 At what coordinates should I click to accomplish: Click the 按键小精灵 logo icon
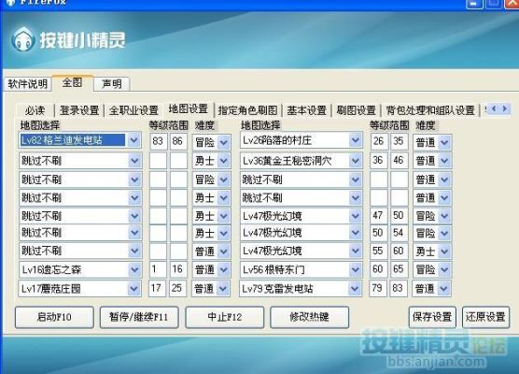(x=22, y=40)
